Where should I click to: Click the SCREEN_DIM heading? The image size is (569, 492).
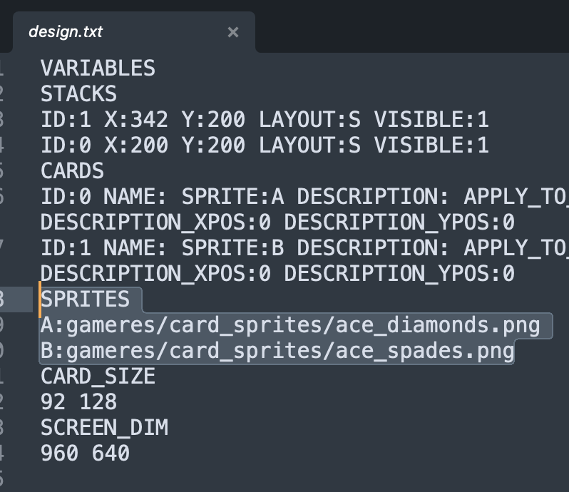(104, 427)
